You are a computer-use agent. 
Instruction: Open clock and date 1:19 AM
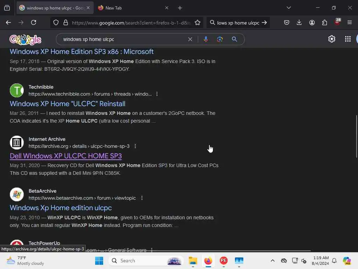[x=321, y=261]
